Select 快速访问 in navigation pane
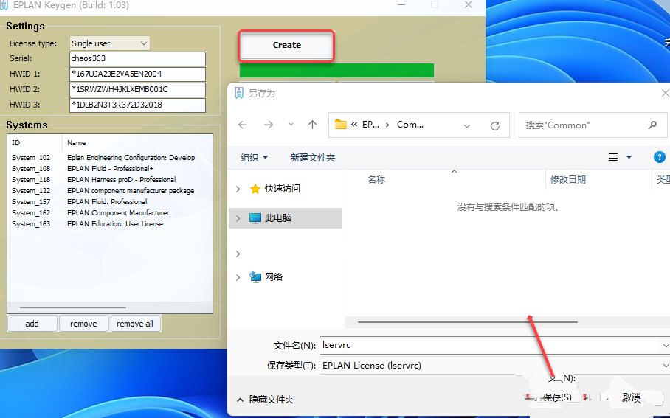This screenshot has height=418, width=670. tap(282, 189)
